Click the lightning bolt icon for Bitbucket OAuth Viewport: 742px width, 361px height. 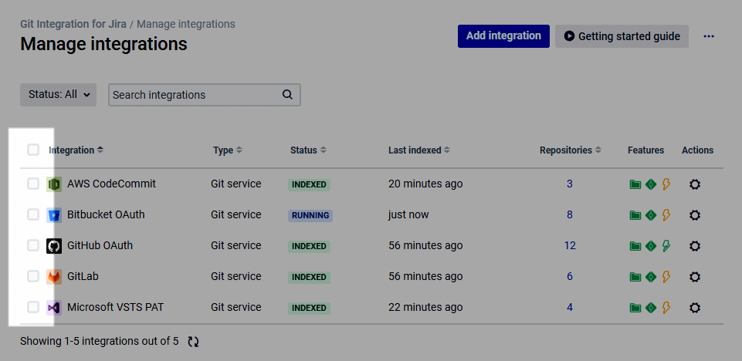pyautogui.click(x=666, y=215)
